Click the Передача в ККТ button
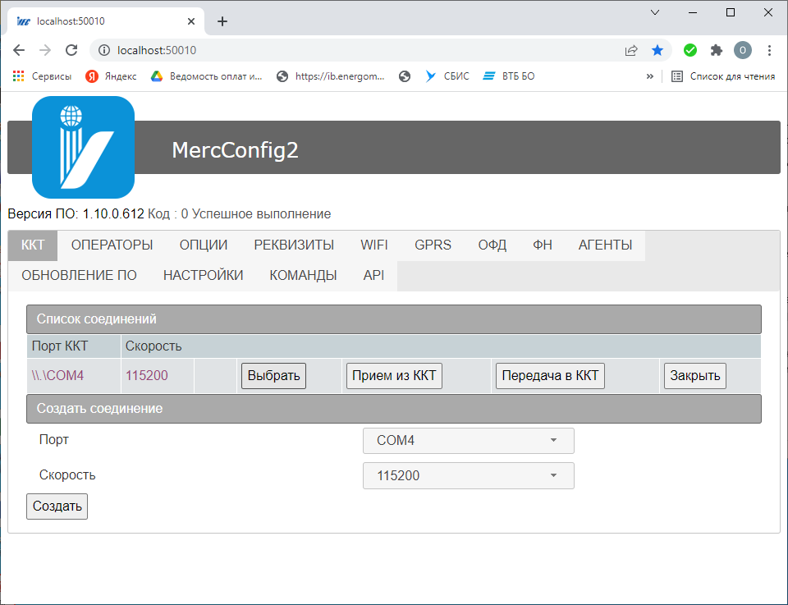The height and width of the screenshot is (605, 788). click(x=550, y=376)
